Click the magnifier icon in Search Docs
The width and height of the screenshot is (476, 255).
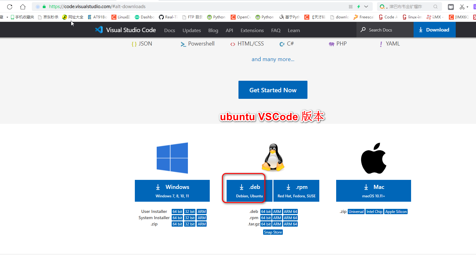[x=362, y=30]
